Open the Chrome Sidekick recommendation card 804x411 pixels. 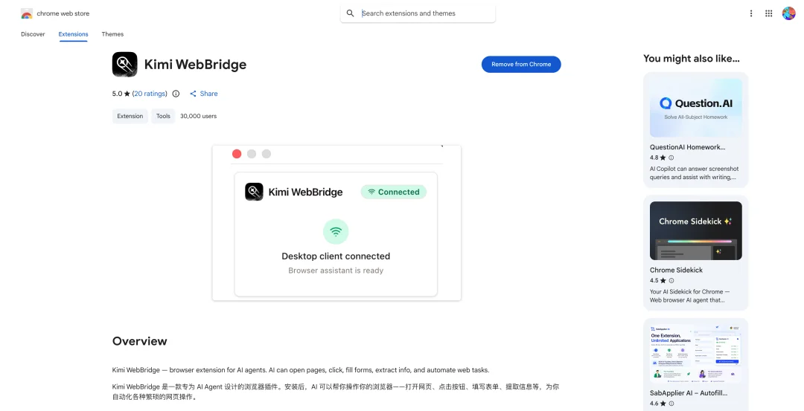pos(695,253)
